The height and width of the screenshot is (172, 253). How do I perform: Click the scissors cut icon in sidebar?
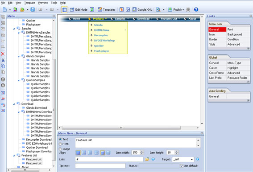(x=3, y=60)
